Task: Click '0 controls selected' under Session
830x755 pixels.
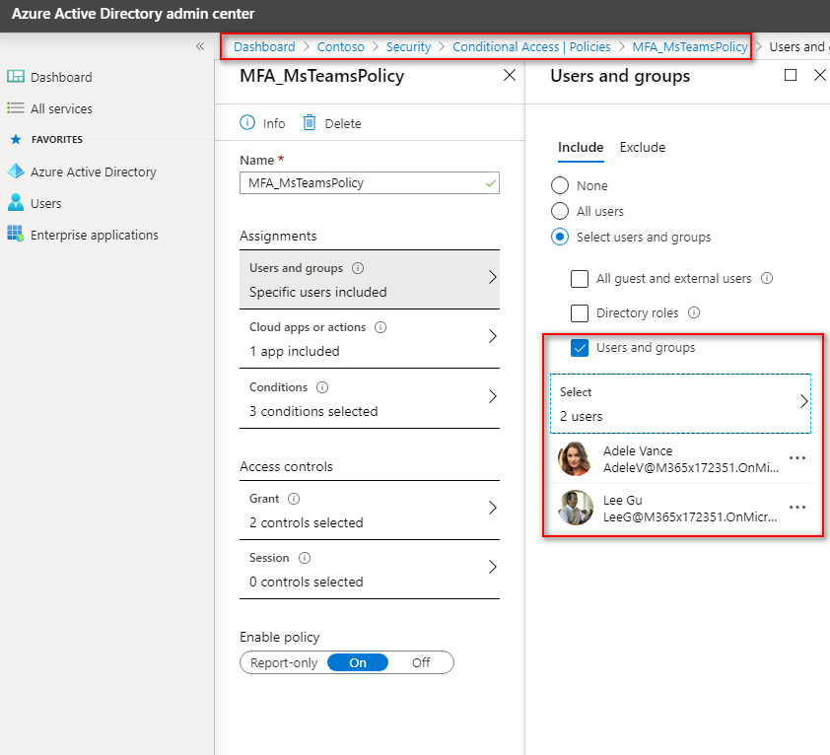Action: pyautogui.click(x=306, y=582)
